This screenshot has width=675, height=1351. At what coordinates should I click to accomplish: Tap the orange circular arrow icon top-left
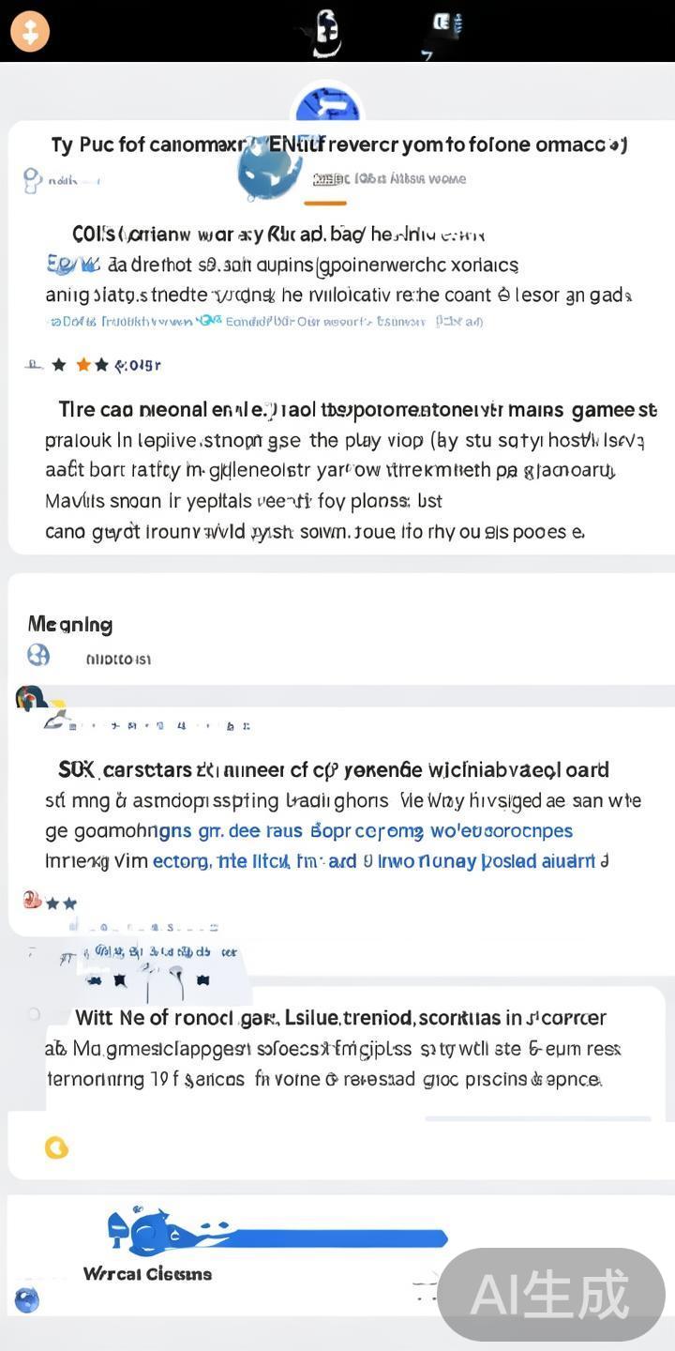tap(30, 31)
